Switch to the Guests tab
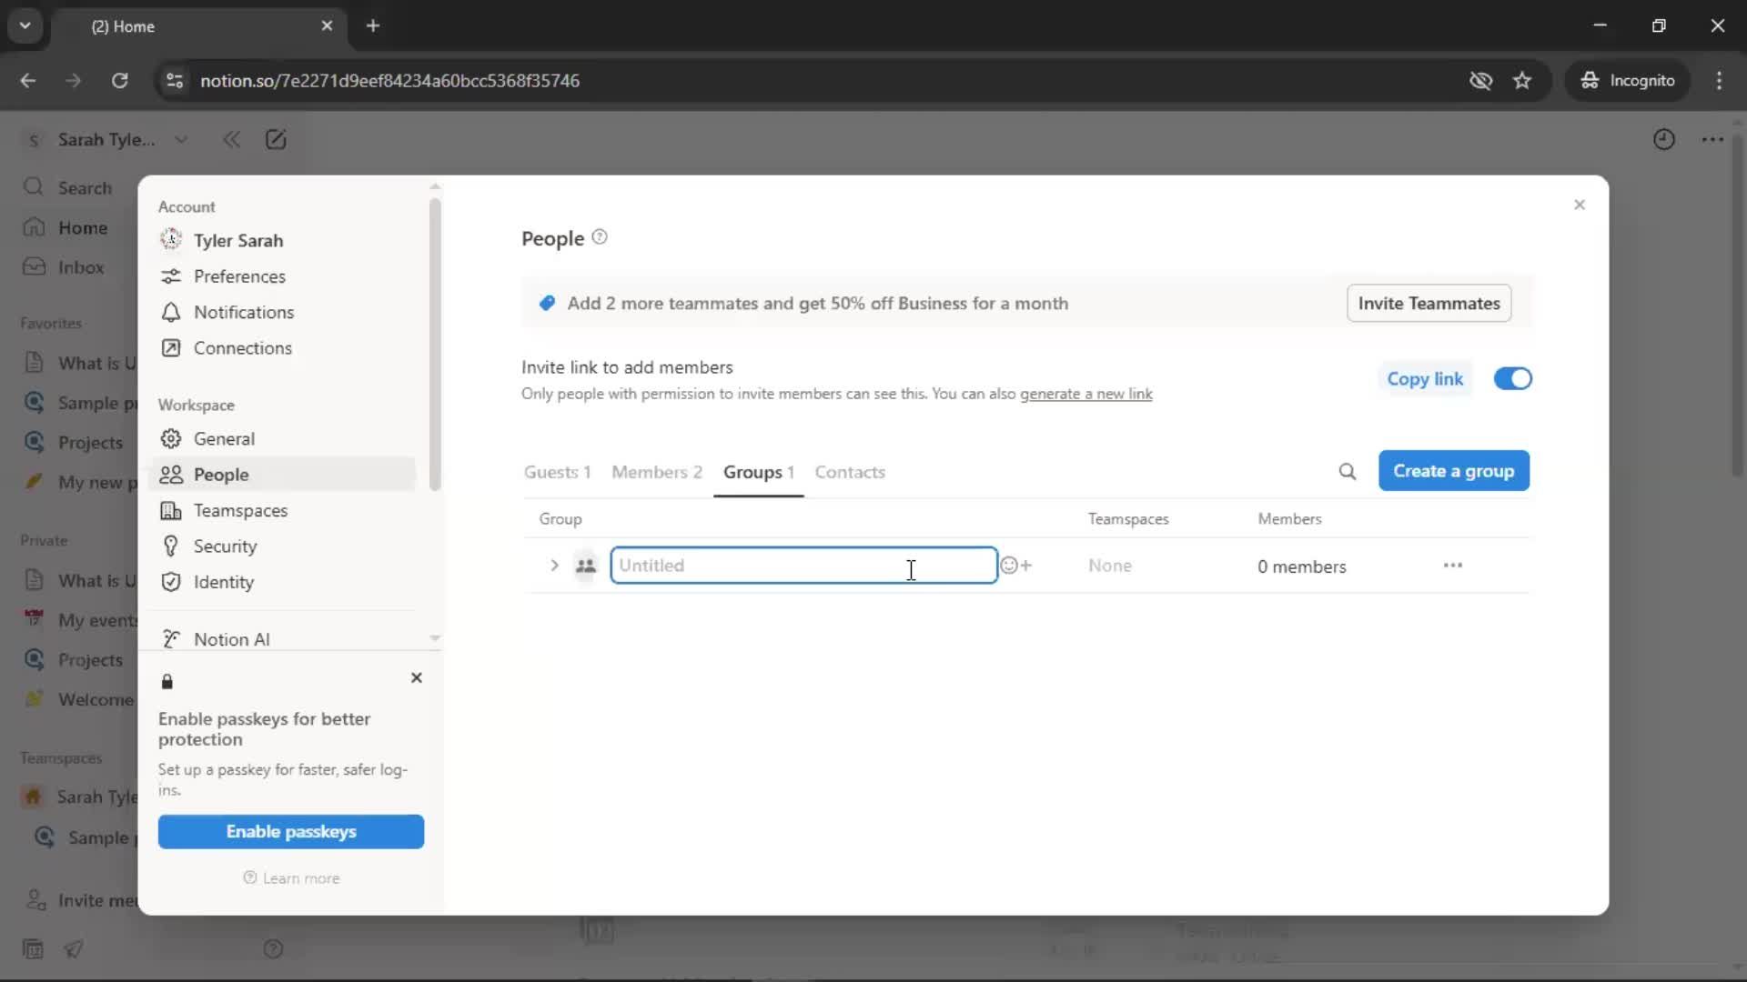 tap(557, 472)
